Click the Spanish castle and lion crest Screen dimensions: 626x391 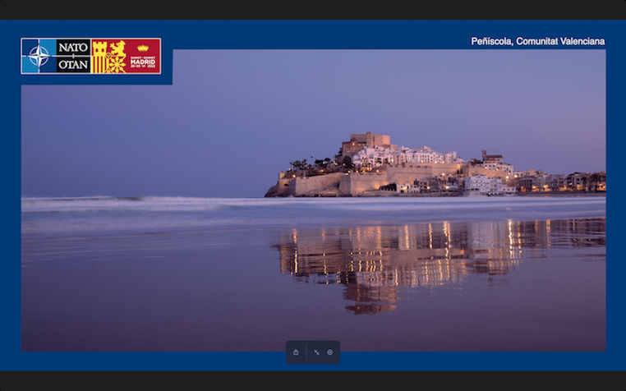[x=108, y=56]
